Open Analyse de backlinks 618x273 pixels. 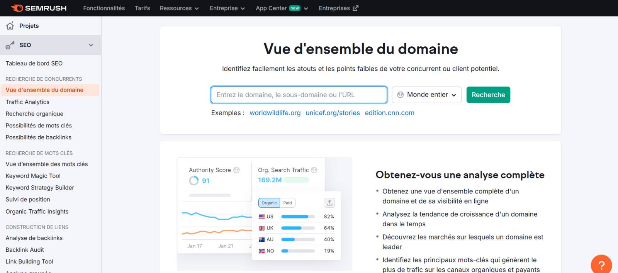click(x=34, y=238)
